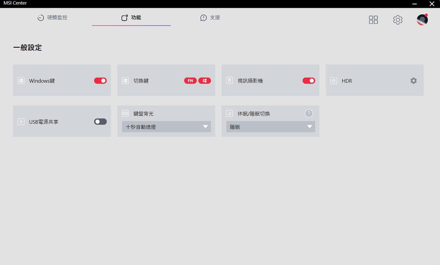Open help for 休眠/睡眠切換
This screenshot has width=440, height=265.
click(x=309, y=114)
